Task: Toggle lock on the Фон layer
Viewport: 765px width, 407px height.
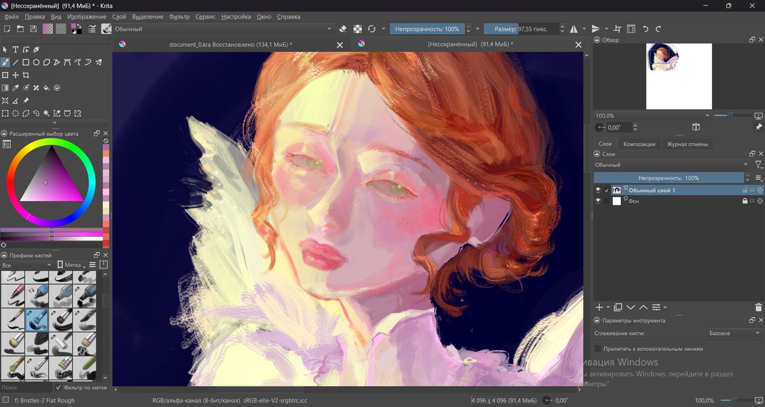Action: pyautogui.click(x=745, y=201)
